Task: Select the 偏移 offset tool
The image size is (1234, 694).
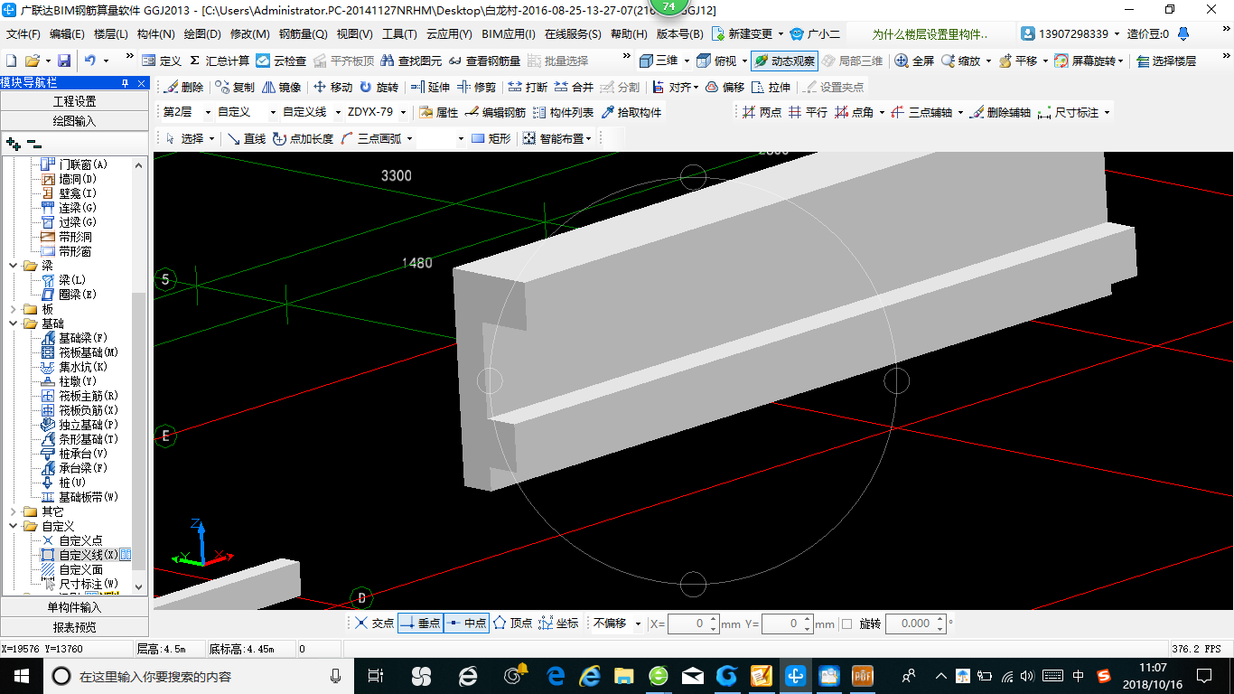Action: [x=725, y=87]
